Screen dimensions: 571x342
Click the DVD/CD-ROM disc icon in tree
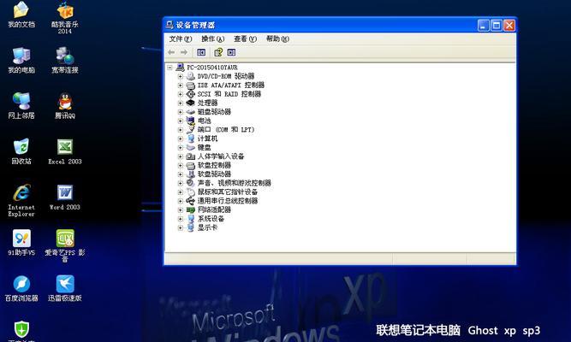pos(191,76)
